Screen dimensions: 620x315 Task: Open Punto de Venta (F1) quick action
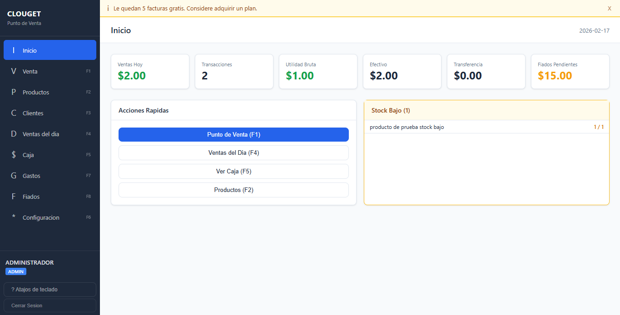(x=233, y=135)
